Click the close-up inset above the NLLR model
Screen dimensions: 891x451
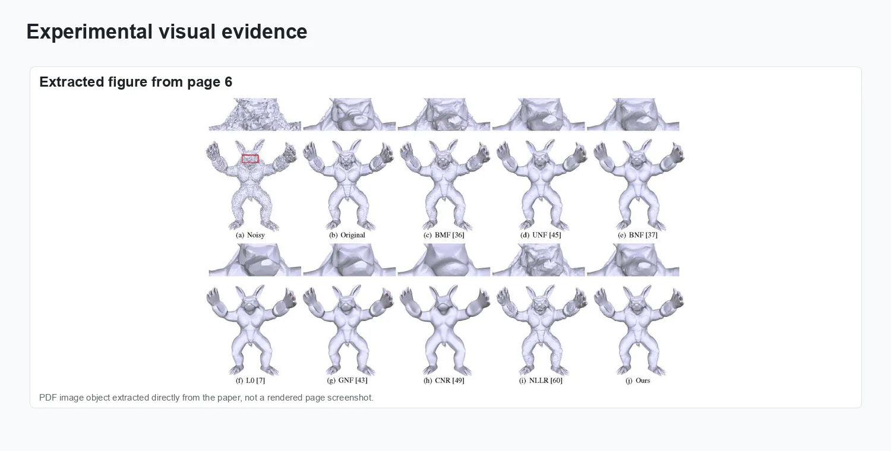pos(539,260)
